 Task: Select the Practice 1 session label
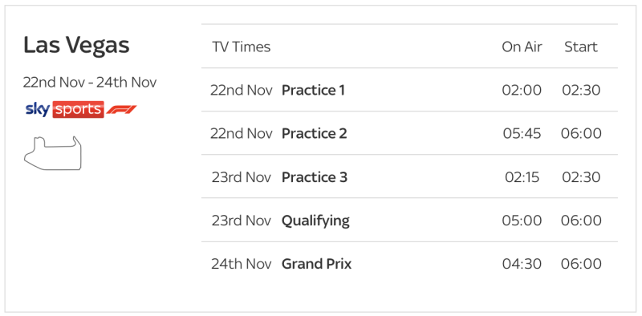(313, 90)
